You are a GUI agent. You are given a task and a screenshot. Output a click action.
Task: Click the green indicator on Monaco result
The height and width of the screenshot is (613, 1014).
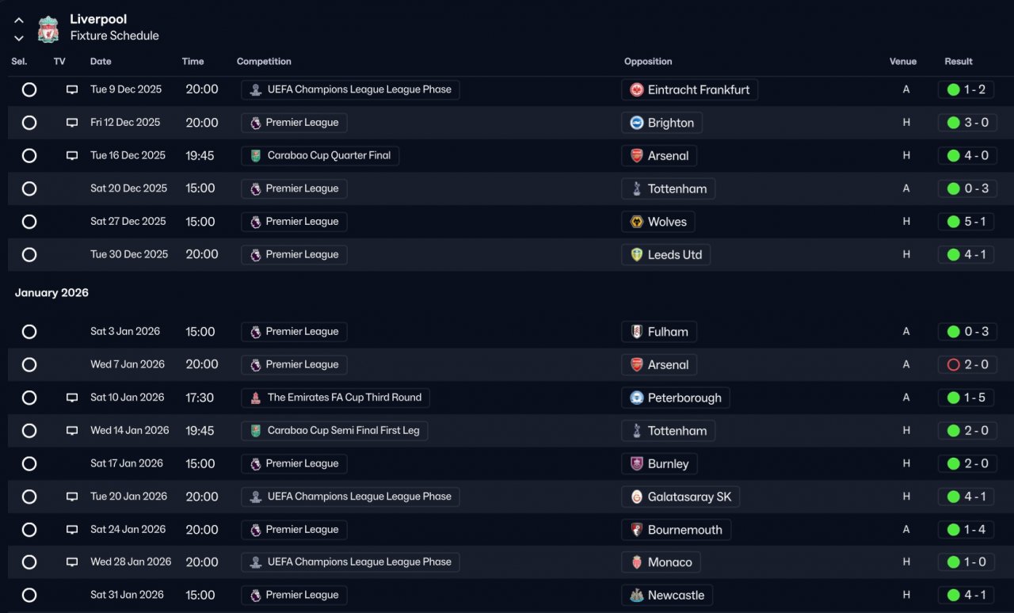coord(954,562)
